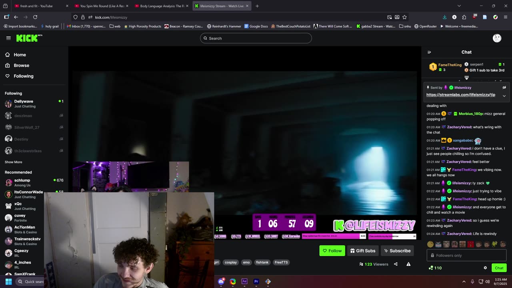
Task: Collapse the chat panel
Action: [x=429, y=52]
